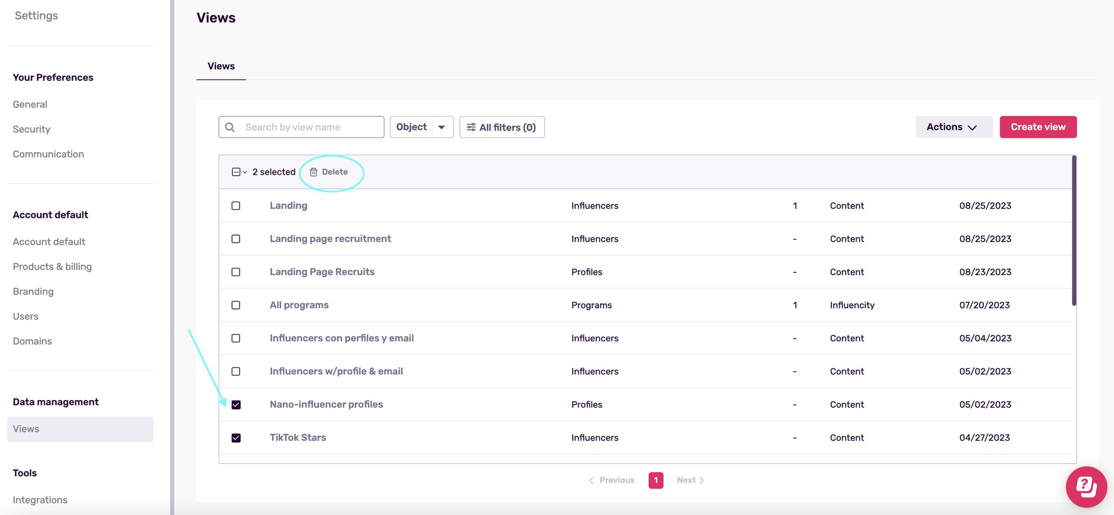Expand the Actions dropdown
The width and height of the screenshot is (1114, 515).
[954, 127]
